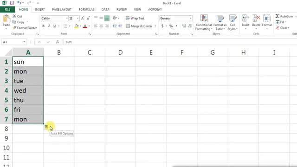
Task: Click inside the formula bar showing sun
Action: [180, 42]
